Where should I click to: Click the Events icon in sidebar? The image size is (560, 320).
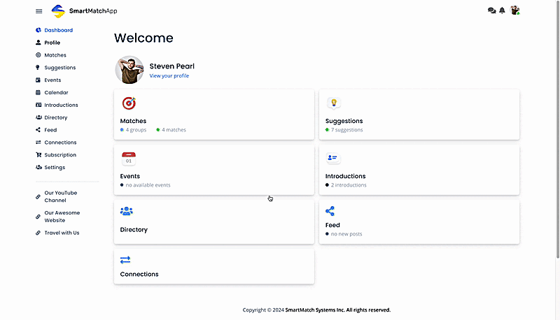click(x=38, y=80)
